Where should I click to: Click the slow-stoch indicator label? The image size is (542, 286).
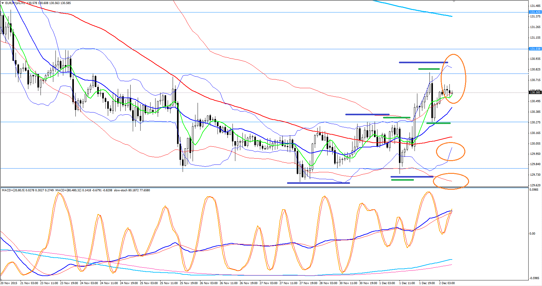pos(121,190)
